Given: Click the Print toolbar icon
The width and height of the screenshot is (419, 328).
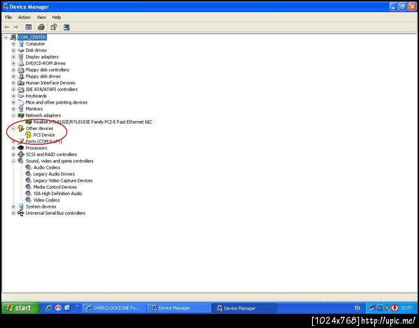Looking at the screenshot, I should [41, 27].
